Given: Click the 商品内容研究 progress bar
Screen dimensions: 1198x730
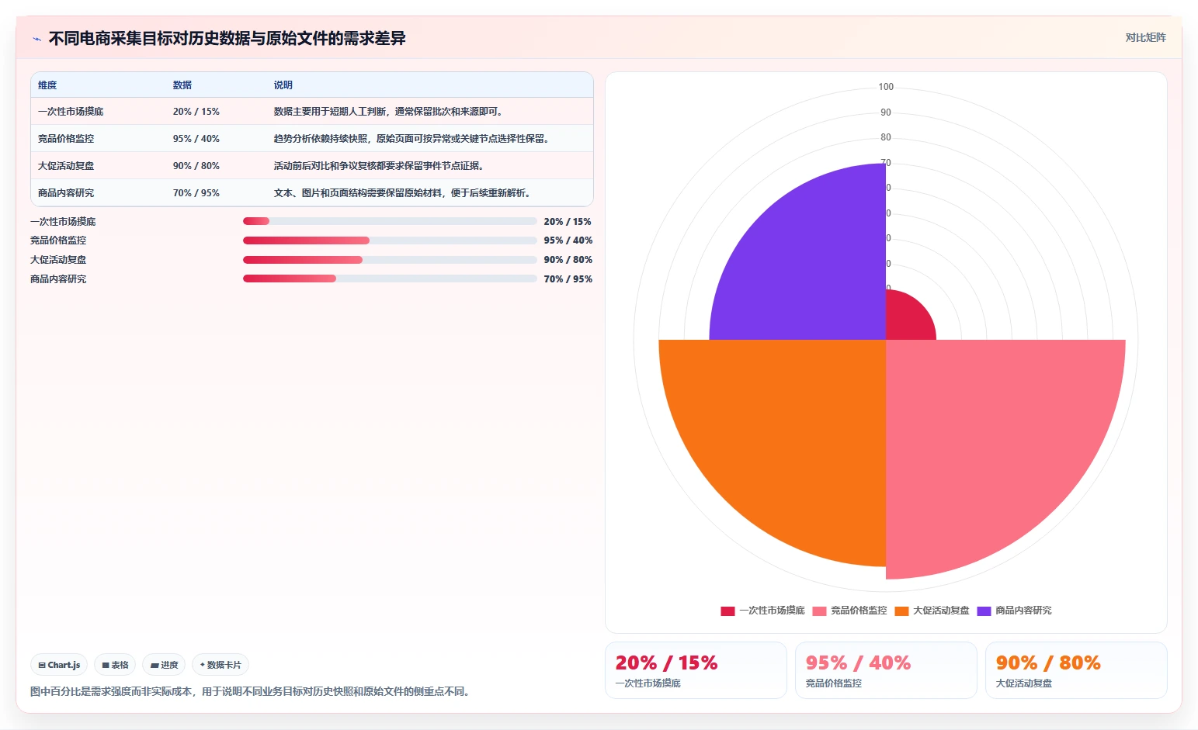Looking at the screenshot, I should pyautogui.click(x=390, y=279).
